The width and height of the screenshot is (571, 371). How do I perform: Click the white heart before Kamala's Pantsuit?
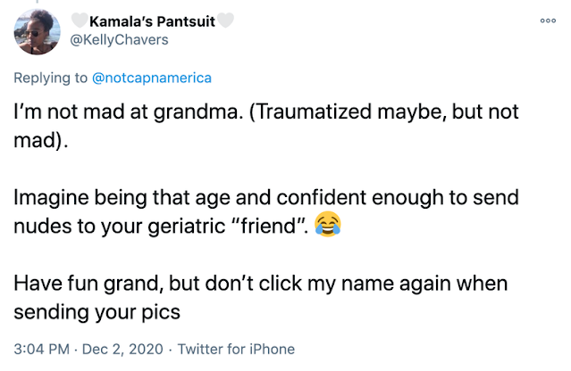click(x=80, y=21)
